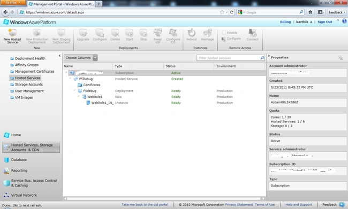Select the Certificates folder row
Viewport: 348px width, 209px height.
164,85
